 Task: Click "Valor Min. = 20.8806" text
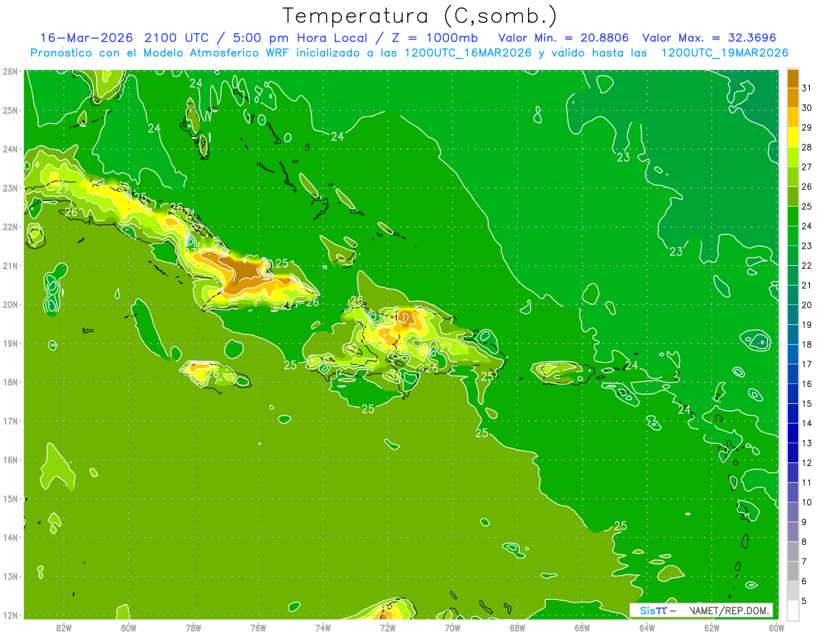tap(563, 37)
